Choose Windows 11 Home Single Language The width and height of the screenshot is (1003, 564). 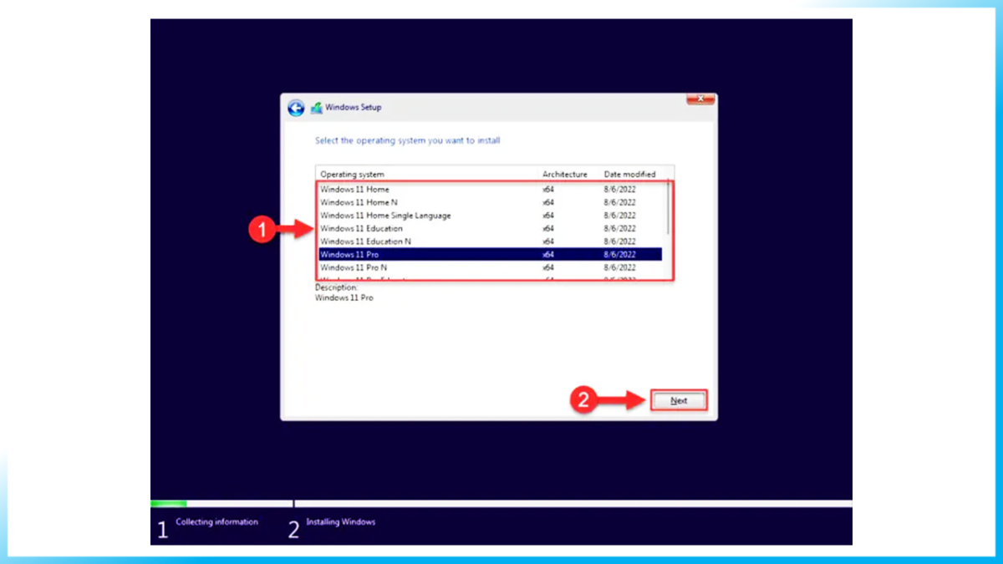384,215
